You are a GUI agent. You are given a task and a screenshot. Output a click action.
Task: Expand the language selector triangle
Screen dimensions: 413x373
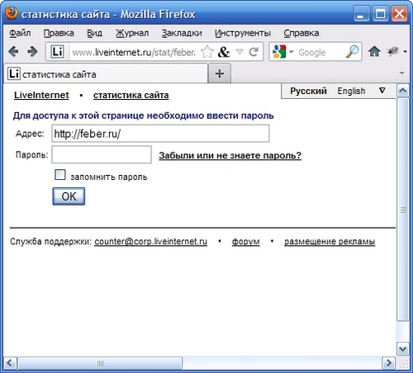(x=382, y=91)
